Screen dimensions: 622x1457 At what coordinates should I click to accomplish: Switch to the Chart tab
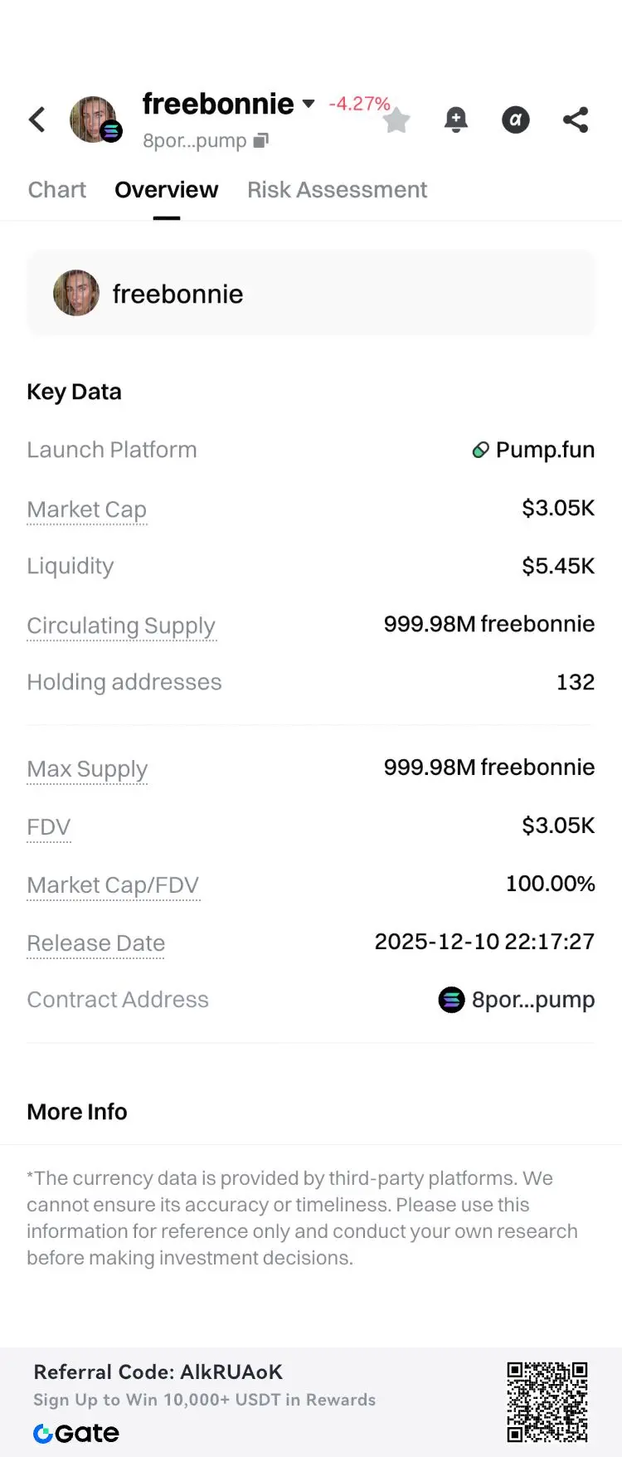point(56,190)
